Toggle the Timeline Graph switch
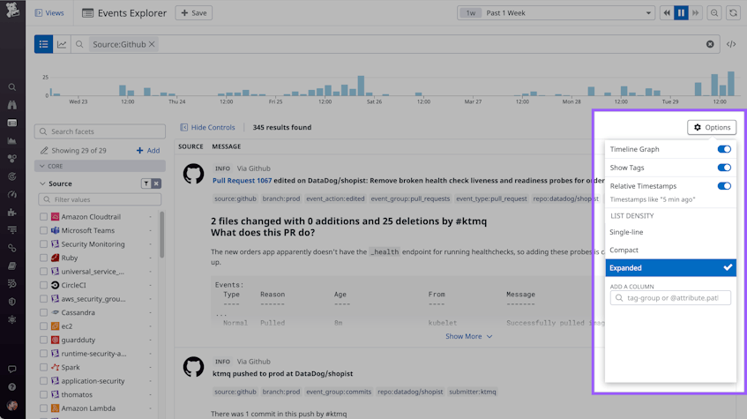This screenshot has width=747, height=419. coord(724,149)
